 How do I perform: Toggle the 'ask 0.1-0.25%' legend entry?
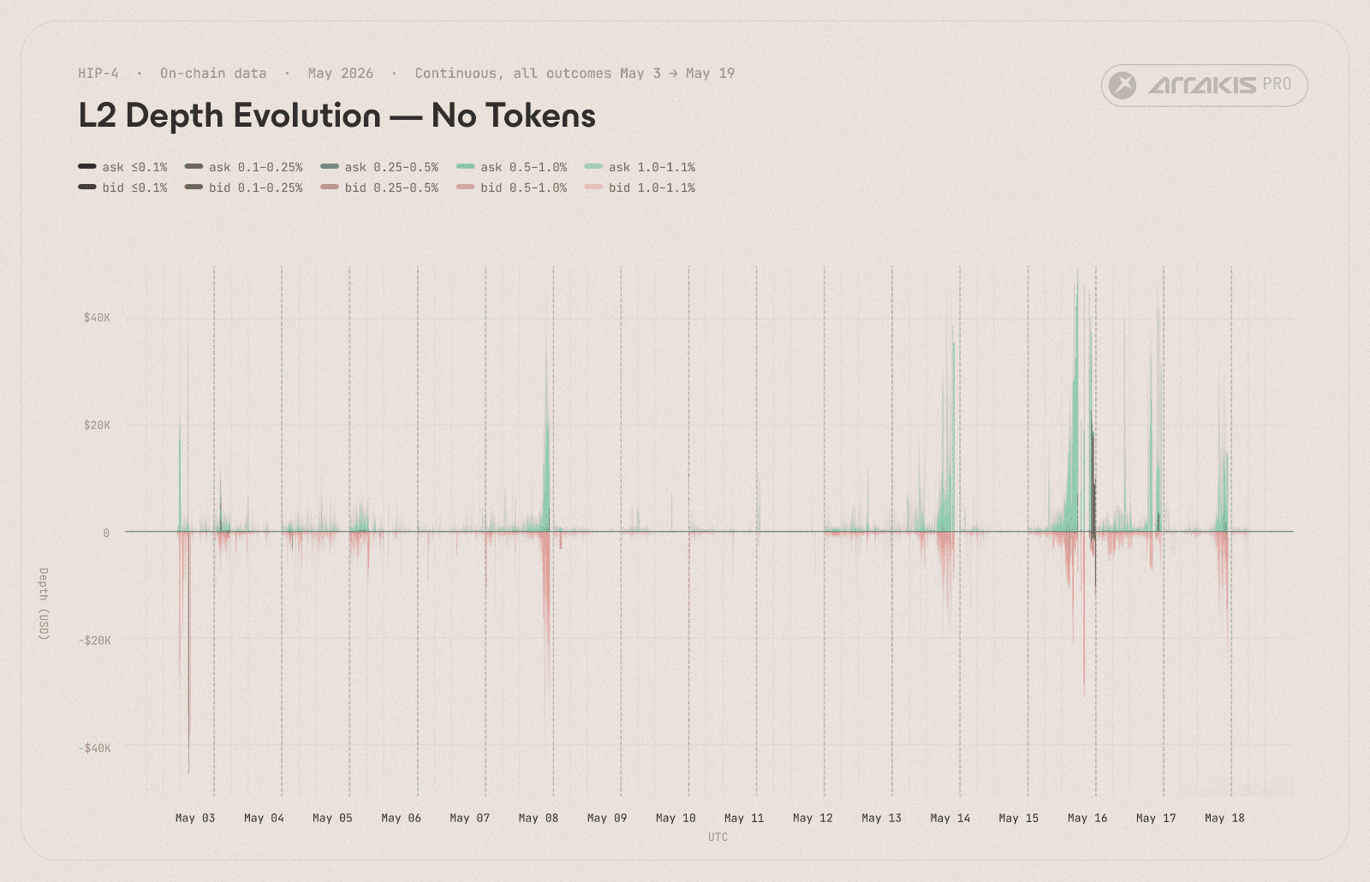(x=244, y=167)
